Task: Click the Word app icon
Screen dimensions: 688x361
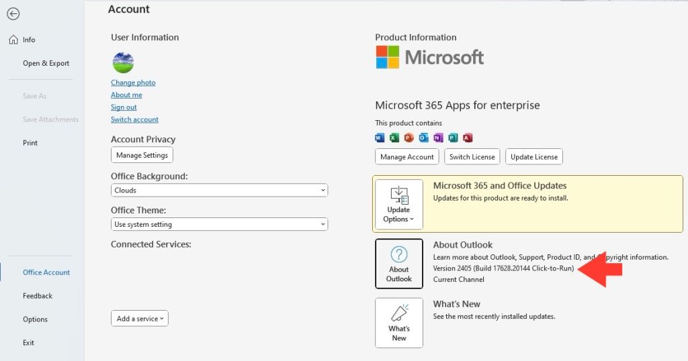Action: (x=380, y=138)
